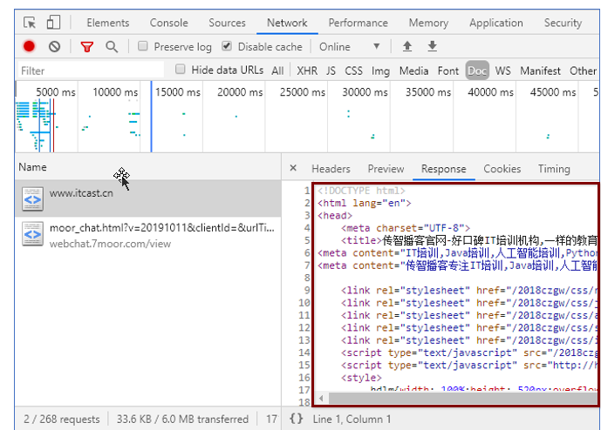601x430 pixels.
Task: Filter requests by XHR type
Action: [307, 71]
